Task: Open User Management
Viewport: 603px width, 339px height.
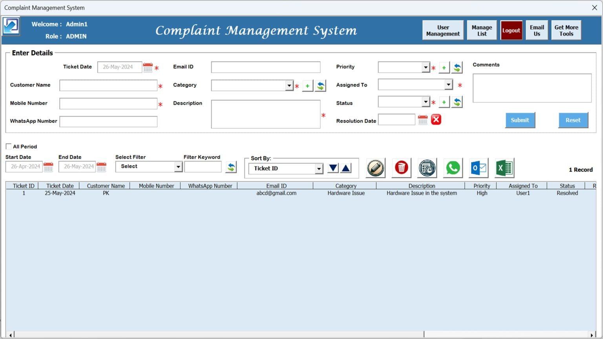Action: click(443, 30)
